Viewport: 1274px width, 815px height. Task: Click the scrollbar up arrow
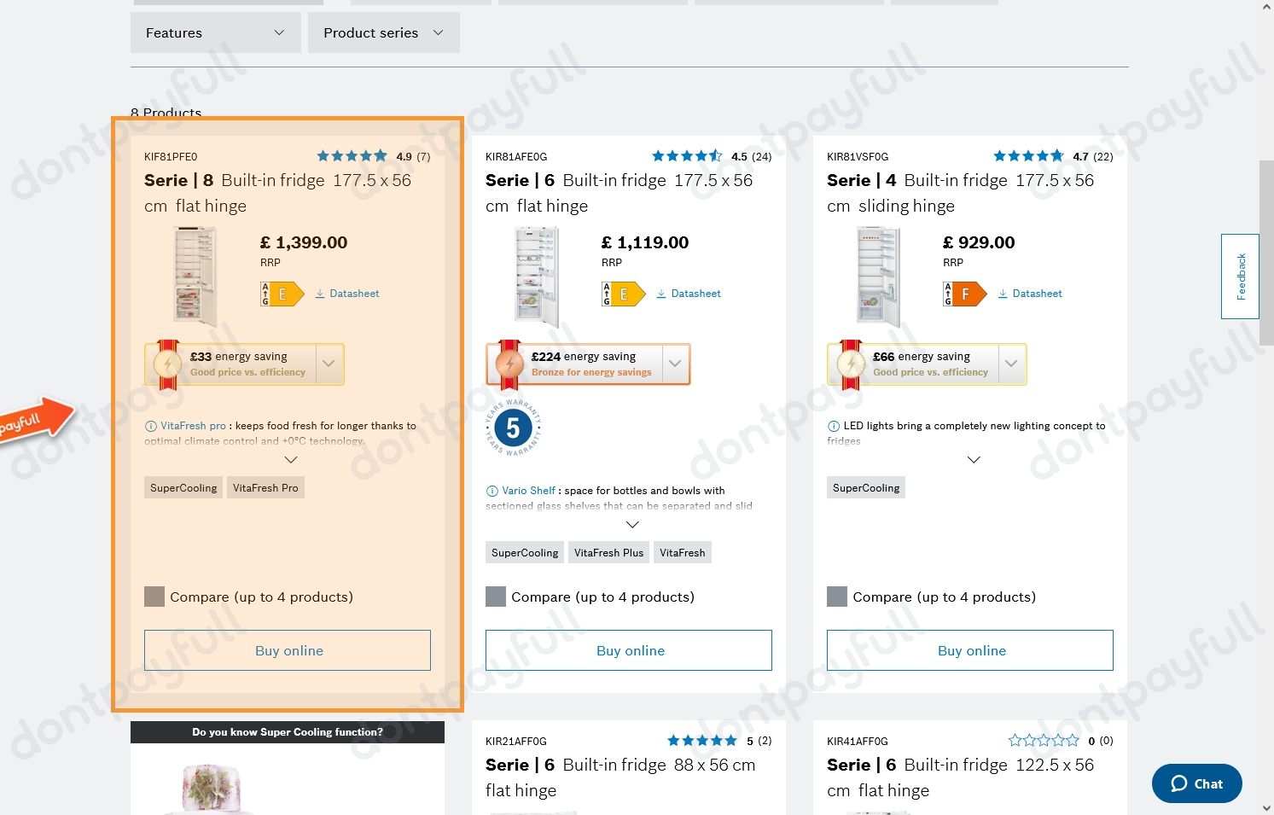(x=1266, y=6)
